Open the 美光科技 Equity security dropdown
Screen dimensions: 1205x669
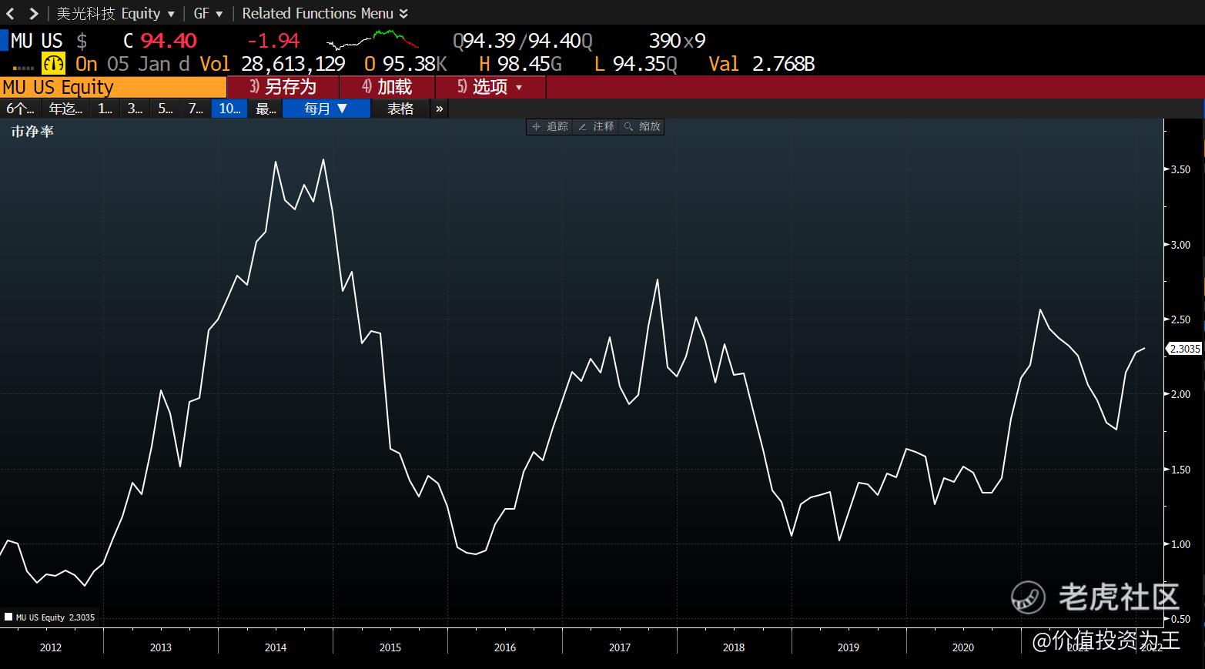(x=115, y=13)
